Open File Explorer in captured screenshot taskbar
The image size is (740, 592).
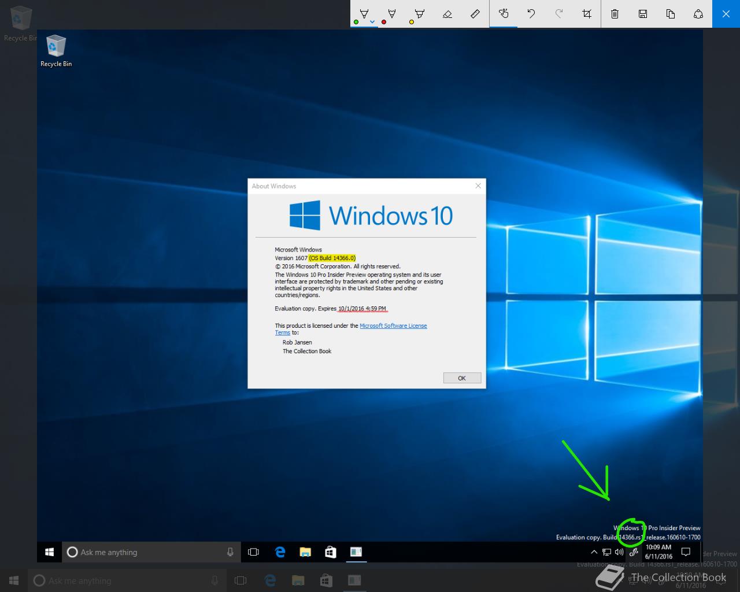point(305,552)
